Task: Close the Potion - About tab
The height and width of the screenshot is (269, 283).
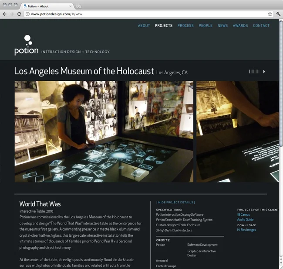Action: tap(71, 7)
